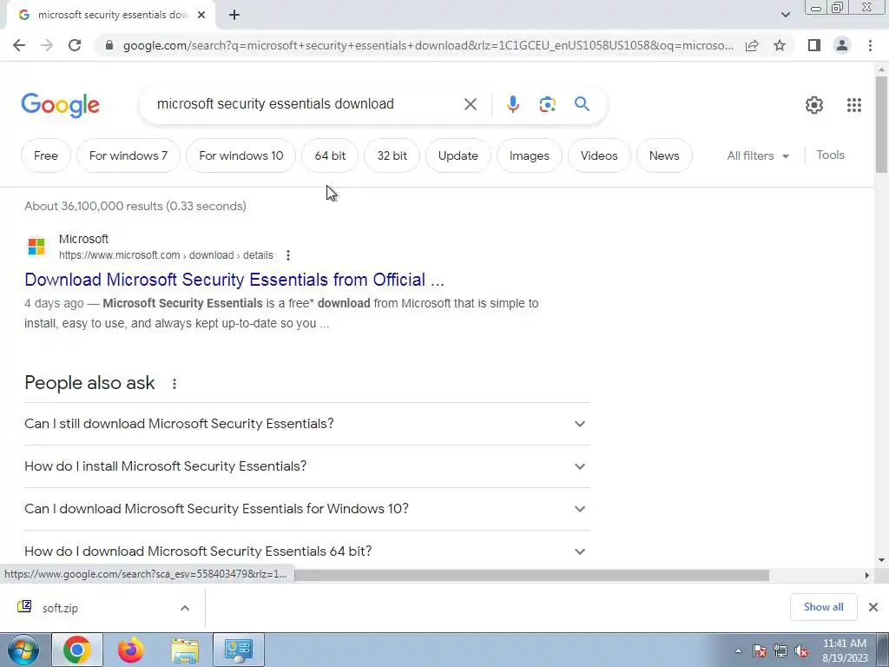
Task: Expand question about 64 bit download
Action: point(307,551)
